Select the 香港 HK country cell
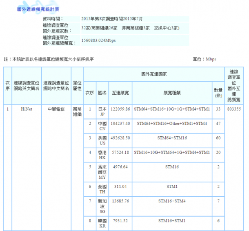 102,155
